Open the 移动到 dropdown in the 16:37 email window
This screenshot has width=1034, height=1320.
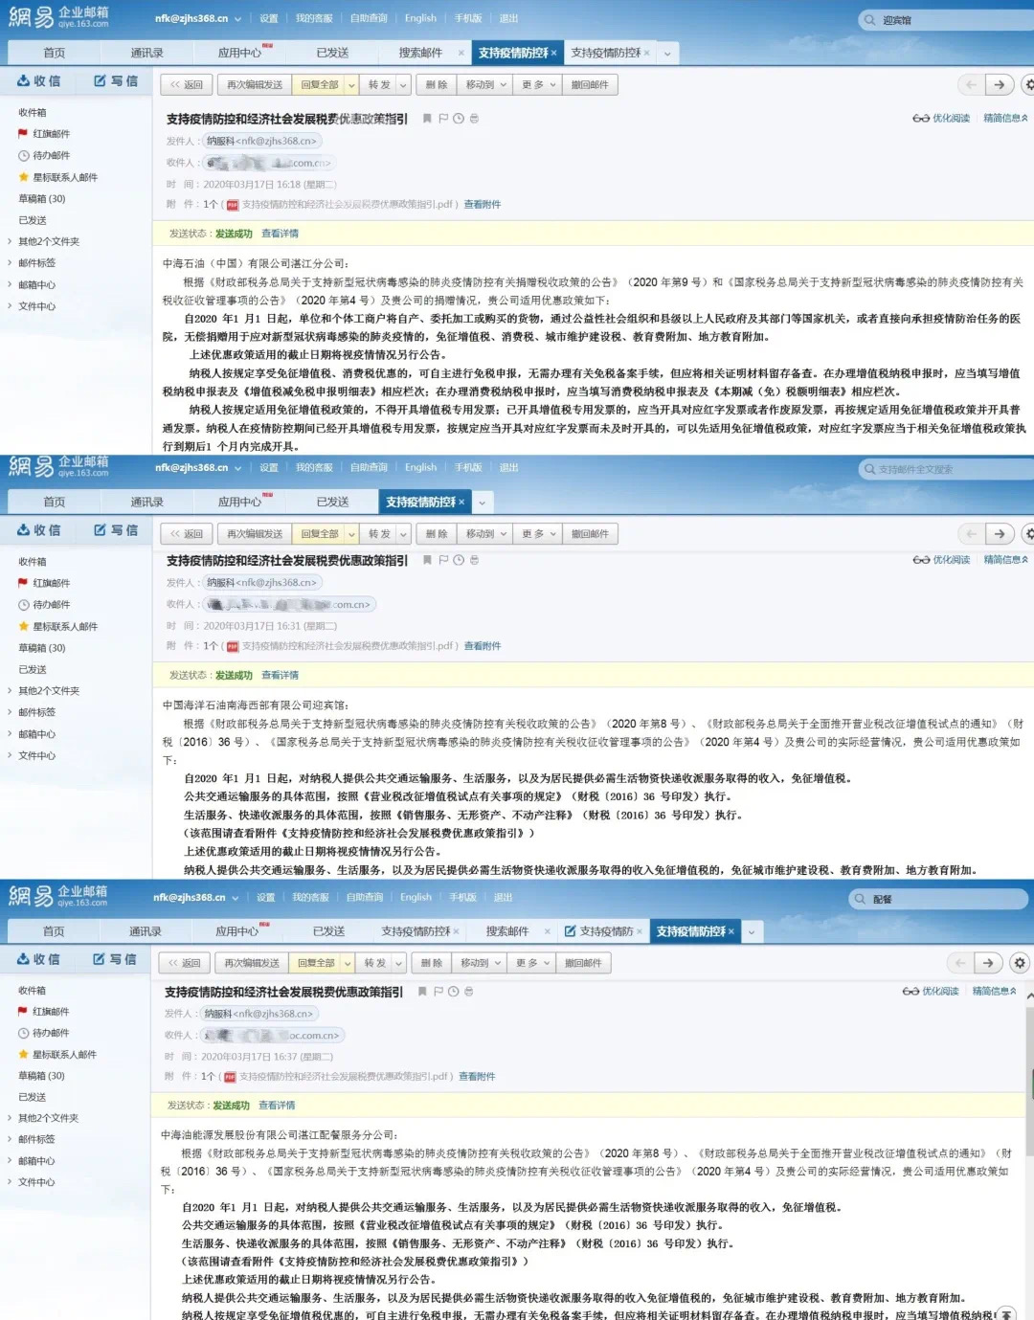pos(481,963)
